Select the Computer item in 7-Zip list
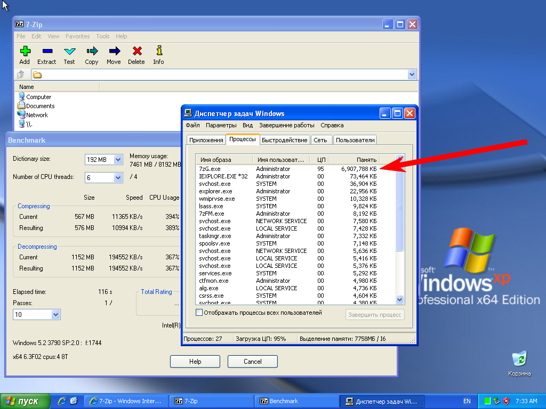 tap(35, 97)
